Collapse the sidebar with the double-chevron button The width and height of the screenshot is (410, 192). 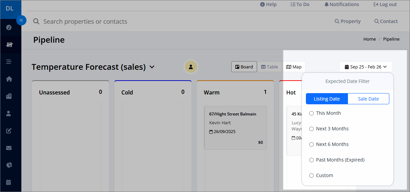(x=21, y=20)
